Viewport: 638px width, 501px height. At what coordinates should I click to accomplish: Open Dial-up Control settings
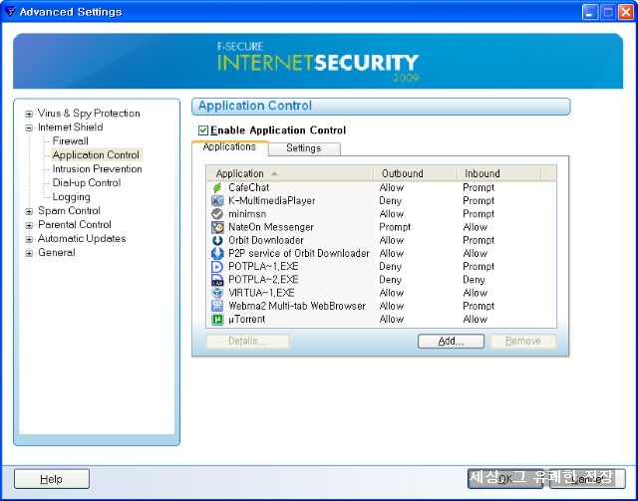pyautogui.click(x=87, y=183)
